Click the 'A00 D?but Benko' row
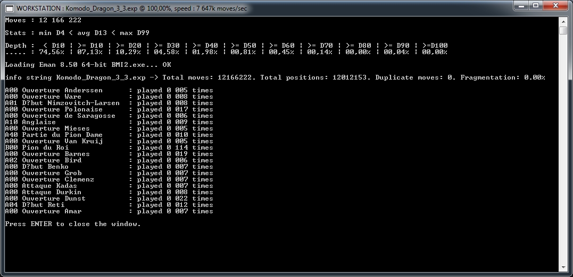 coord(109,167)
